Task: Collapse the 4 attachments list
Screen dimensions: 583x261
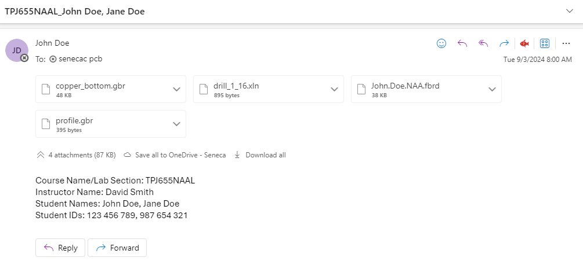Action: click(41, 155)
